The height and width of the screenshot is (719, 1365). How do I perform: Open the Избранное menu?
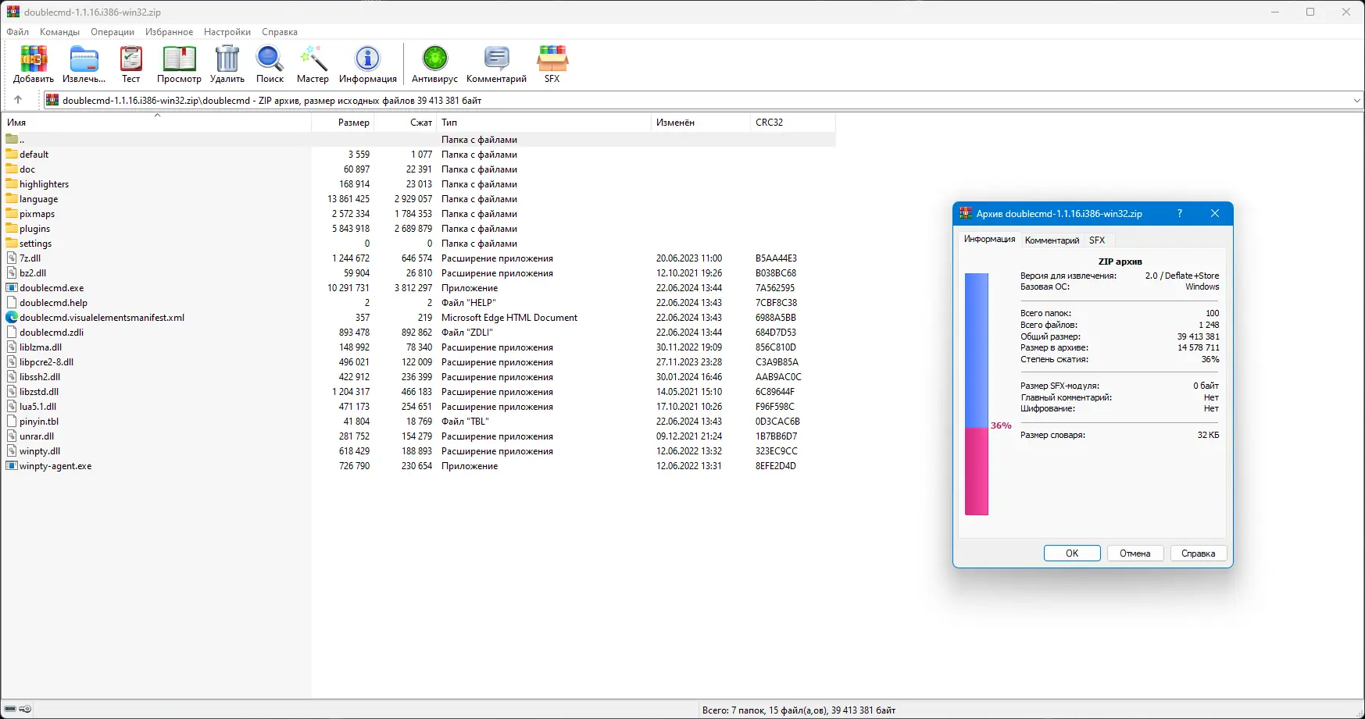point(169,32)
